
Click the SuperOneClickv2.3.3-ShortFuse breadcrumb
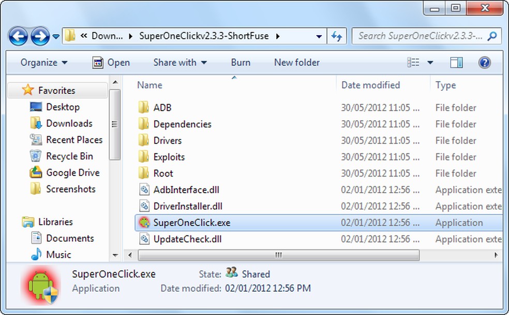(x=204, y=36)
